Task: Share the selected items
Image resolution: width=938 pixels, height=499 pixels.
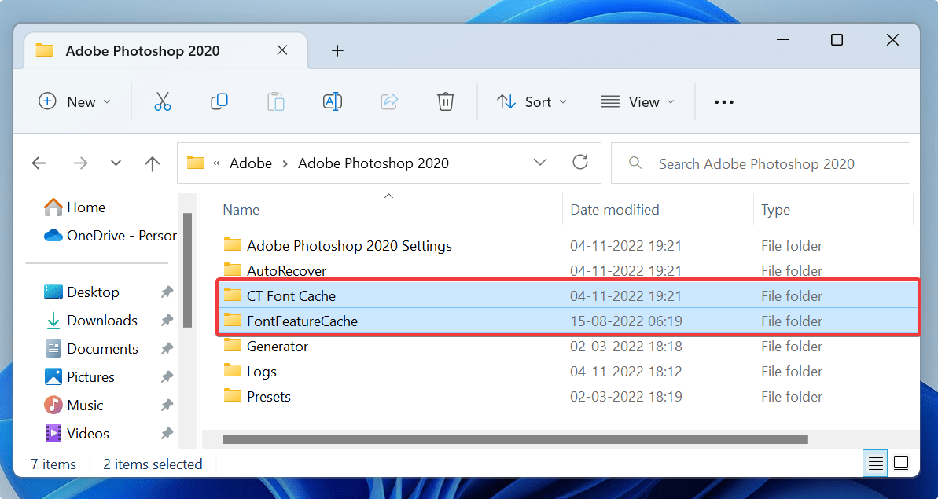Action: (389, 101)
